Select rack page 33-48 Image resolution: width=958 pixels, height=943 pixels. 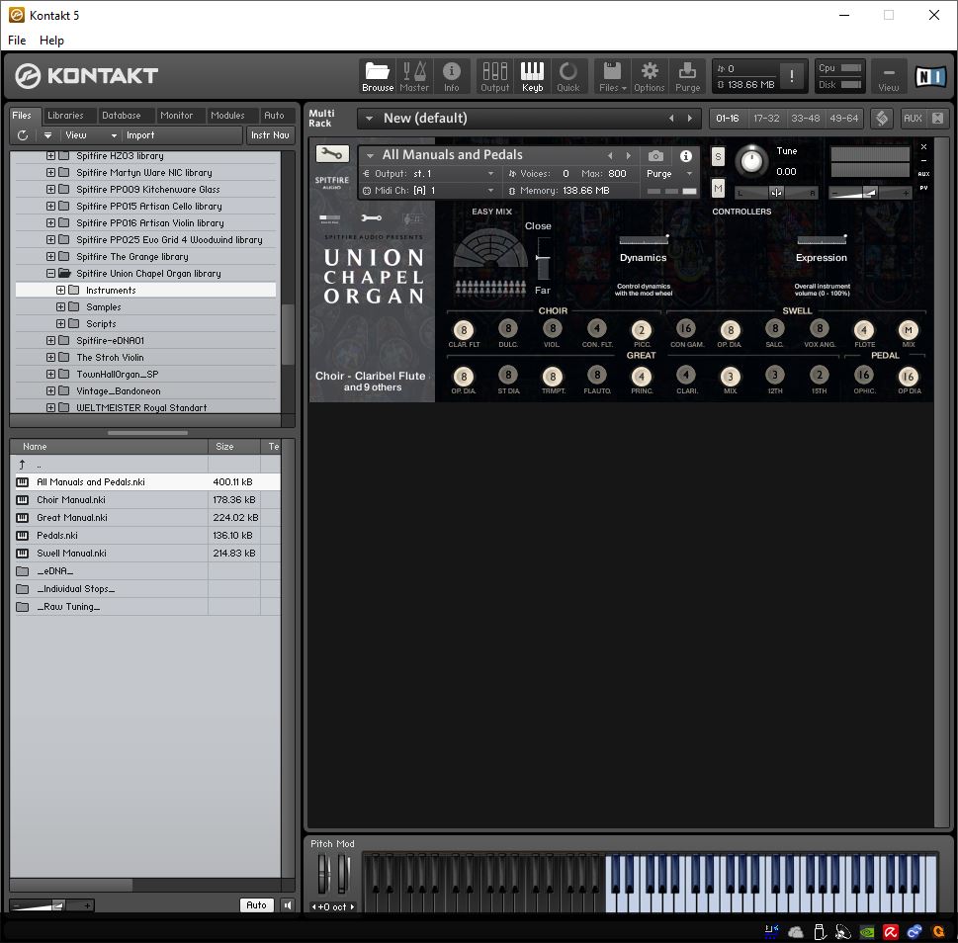(806, 118)
